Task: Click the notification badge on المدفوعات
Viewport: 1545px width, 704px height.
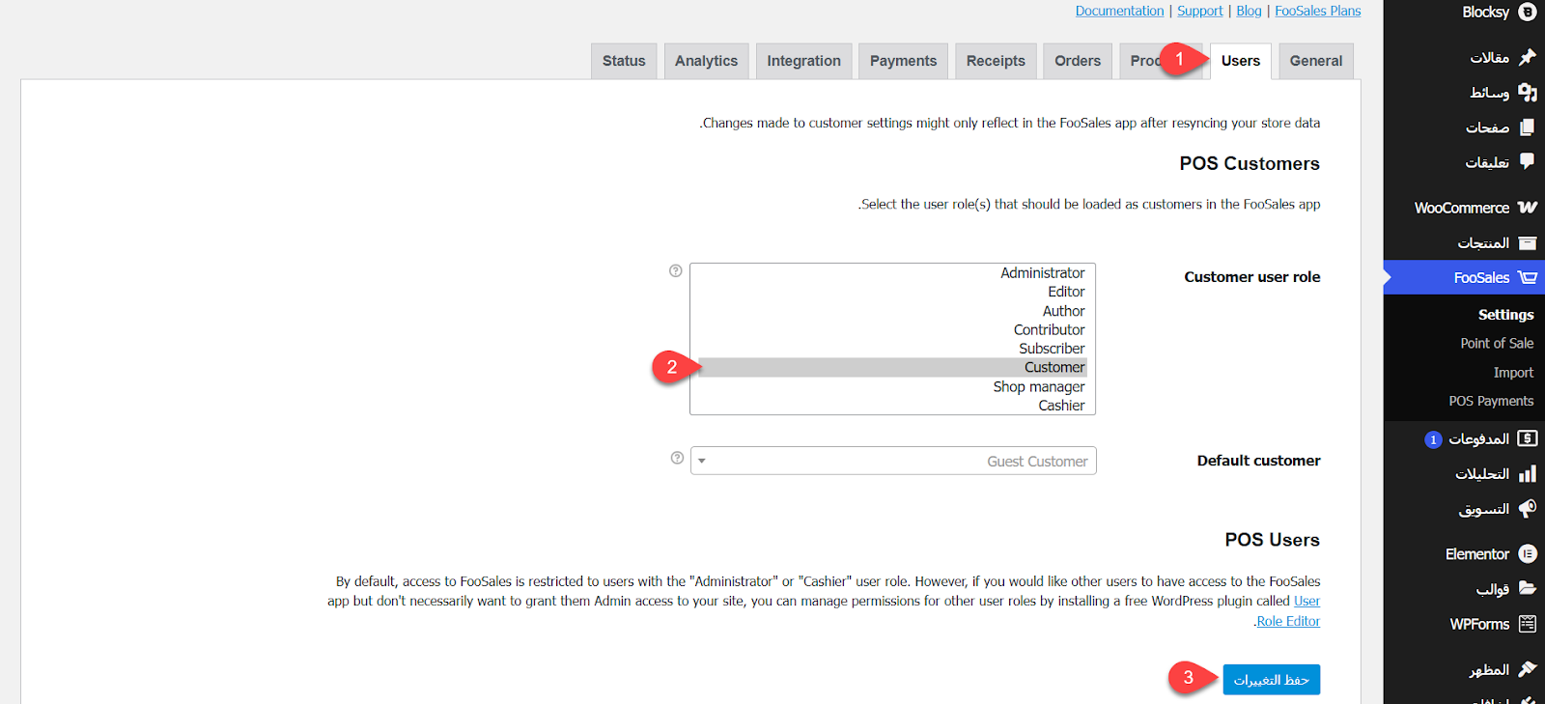Action: pyautogui.click(x=1433, y=439)
